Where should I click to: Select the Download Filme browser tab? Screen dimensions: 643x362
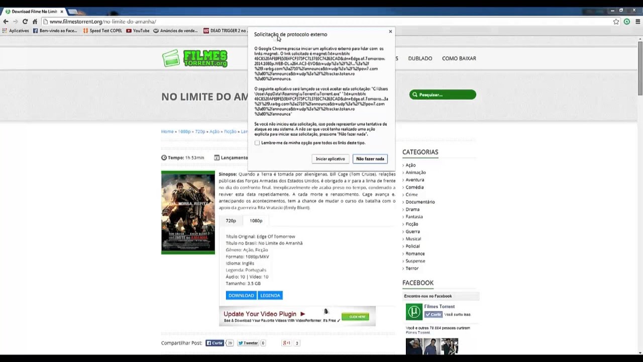pos(33,11)
